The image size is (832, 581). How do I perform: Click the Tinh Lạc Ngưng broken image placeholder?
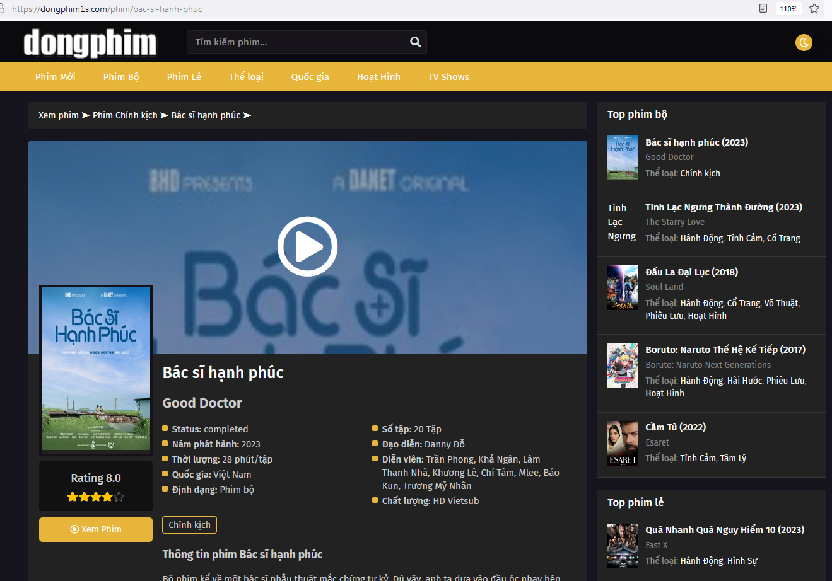[x=621, y=222]
